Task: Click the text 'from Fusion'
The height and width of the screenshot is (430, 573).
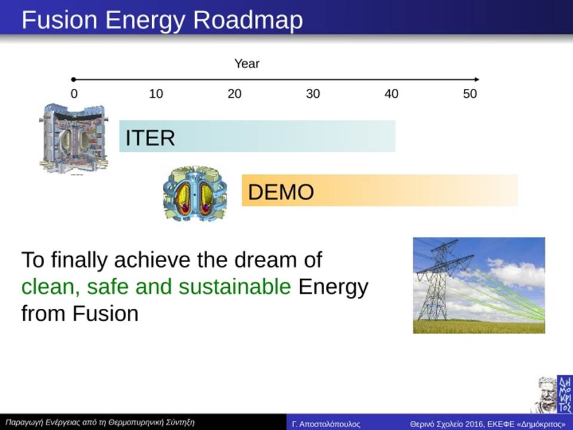Action: coord(80,314)
